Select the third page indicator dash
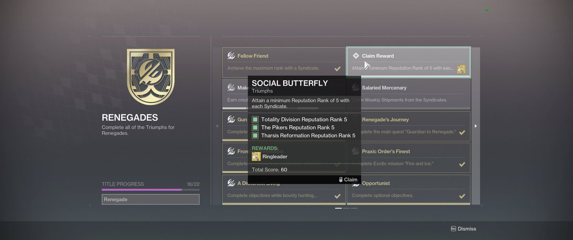The height and width of the screenshot is (240, 573). [x=354, y=208]
